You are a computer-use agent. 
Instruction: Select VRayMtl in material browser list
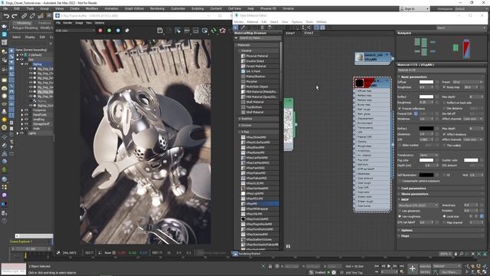click(259, 204)
